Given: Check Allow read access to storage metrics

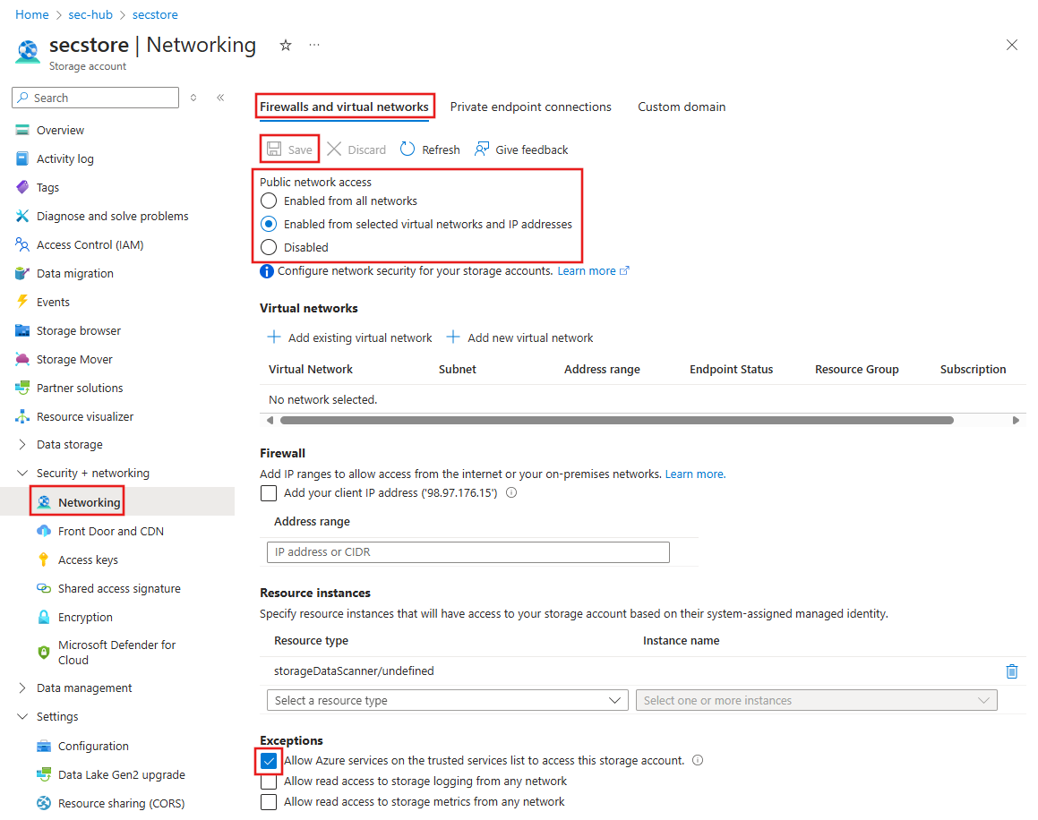Looking at the screenshot, I should tap(269, 802).
